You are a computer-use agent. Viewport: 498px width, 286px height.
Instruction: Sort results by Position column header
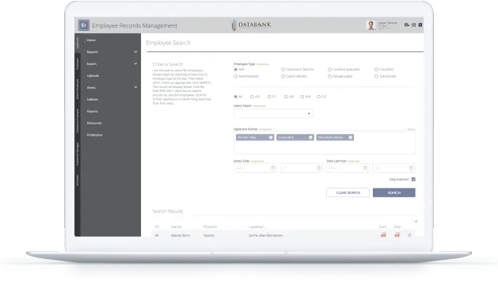(x=211, y=227)
